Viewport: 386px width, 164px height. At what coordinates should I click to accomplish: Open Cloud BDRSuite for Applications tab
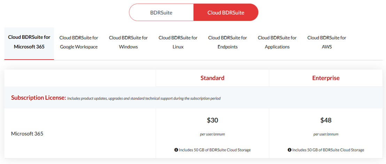pos(277,42)
